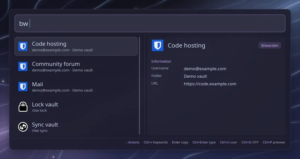Image resolution: width=300 pixels, height=159 pixels.
Task: Click the Bitwarden badge in preview header
Action: coord(270,45)
